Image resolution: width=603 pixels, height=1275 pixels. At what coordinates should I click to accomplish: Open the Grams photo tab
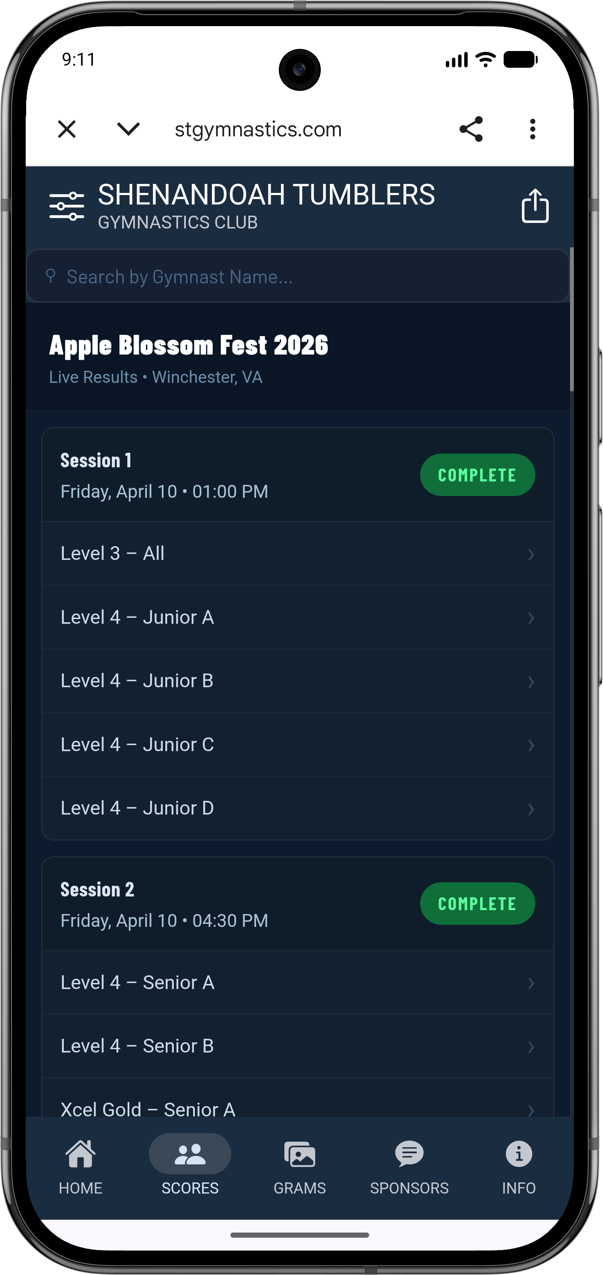click(x=299, y=1167)
